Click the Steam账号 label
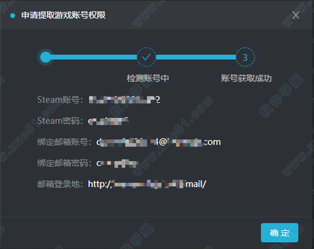Image resolution: width=314 pixels, height=249 pixels. 60,99
